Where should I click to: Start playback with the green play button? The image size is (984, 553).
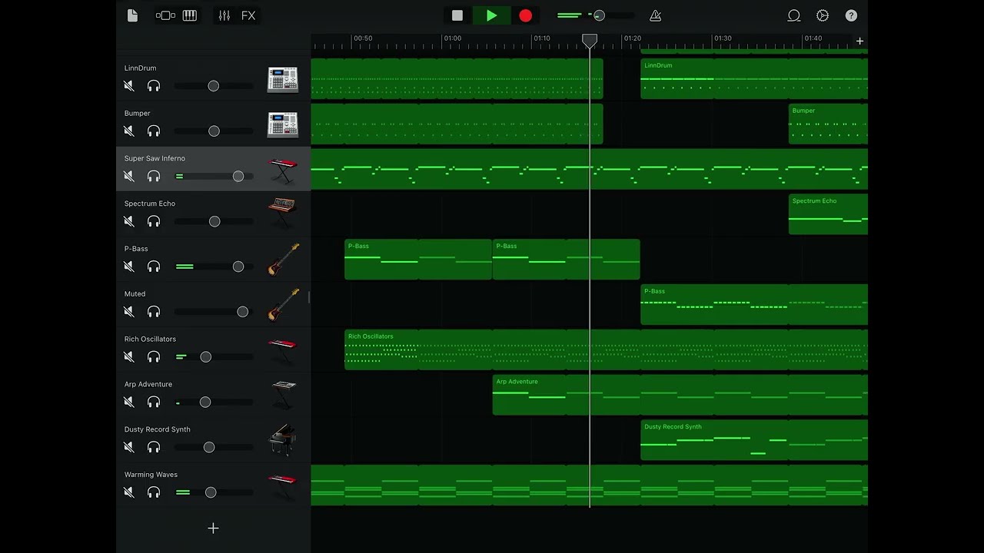click(491, 15)
